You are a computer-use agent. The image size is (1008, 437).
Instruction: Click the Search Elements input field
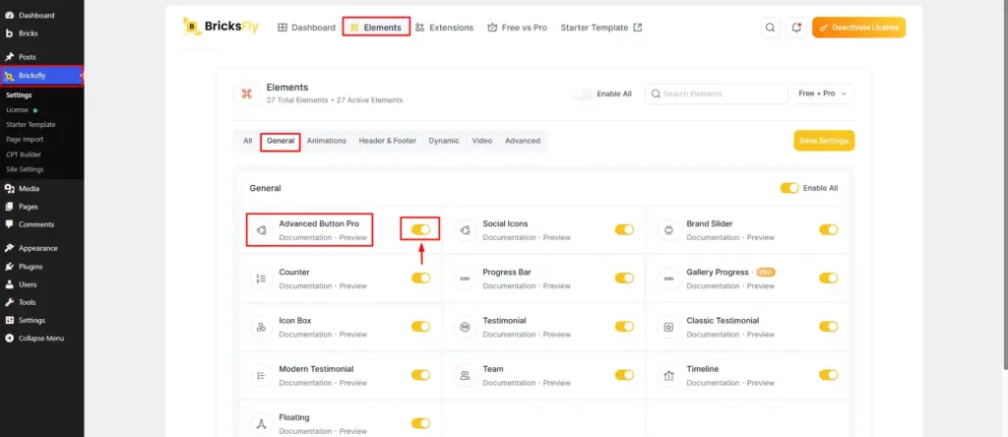(x=717, y=94)
